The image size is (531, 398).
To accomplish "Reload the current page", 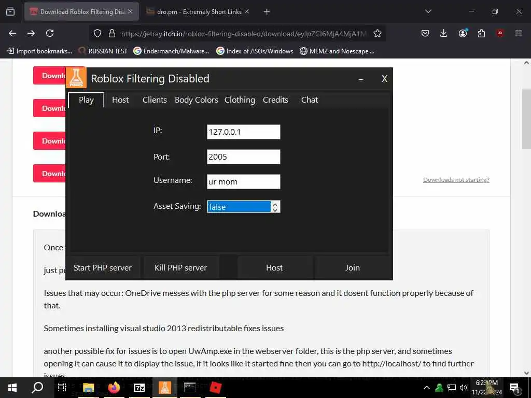I will coord(50,33).
